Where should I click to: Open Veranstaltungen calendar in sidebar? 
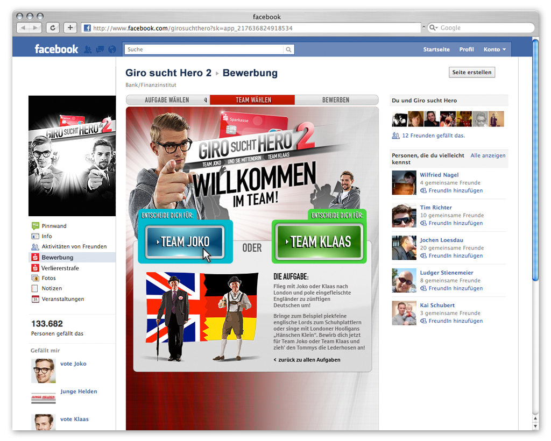pyautogui.click(x=62, y=299)
